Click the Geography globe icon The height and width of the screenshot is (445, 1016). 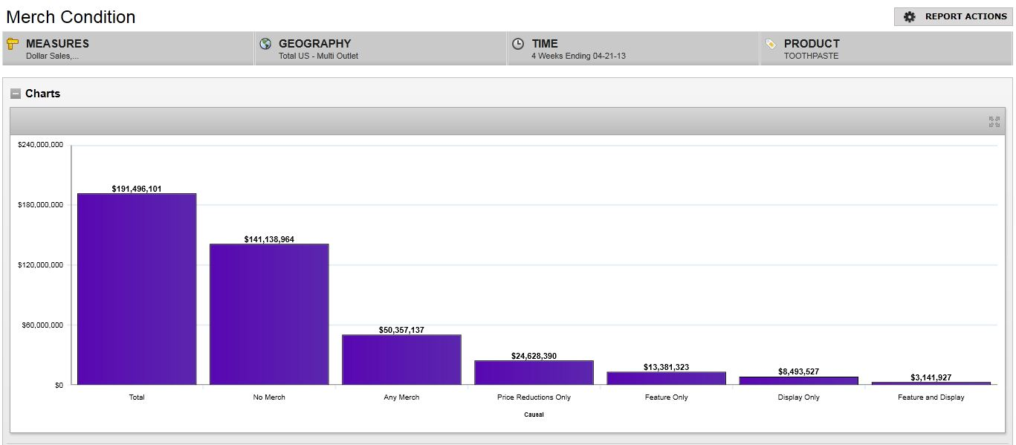tap(265, 44)
